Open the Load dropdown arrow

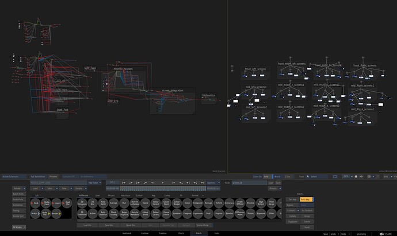[42, 188]
